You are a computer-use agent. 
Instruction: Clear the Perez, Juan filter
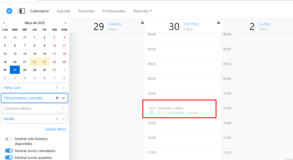[57, 87]
